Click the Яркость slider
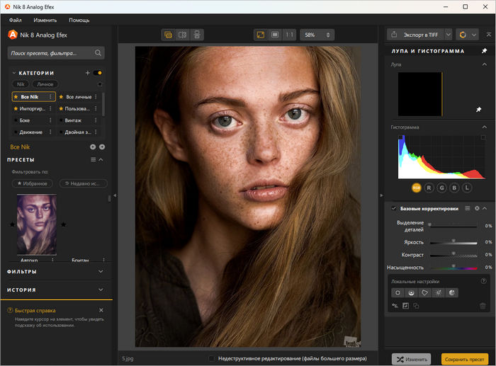 click(453, 242)
